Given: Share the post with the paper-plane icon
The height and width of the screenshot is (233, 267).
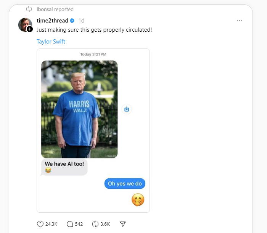Looking at the screenshot, I should [123, 224].
